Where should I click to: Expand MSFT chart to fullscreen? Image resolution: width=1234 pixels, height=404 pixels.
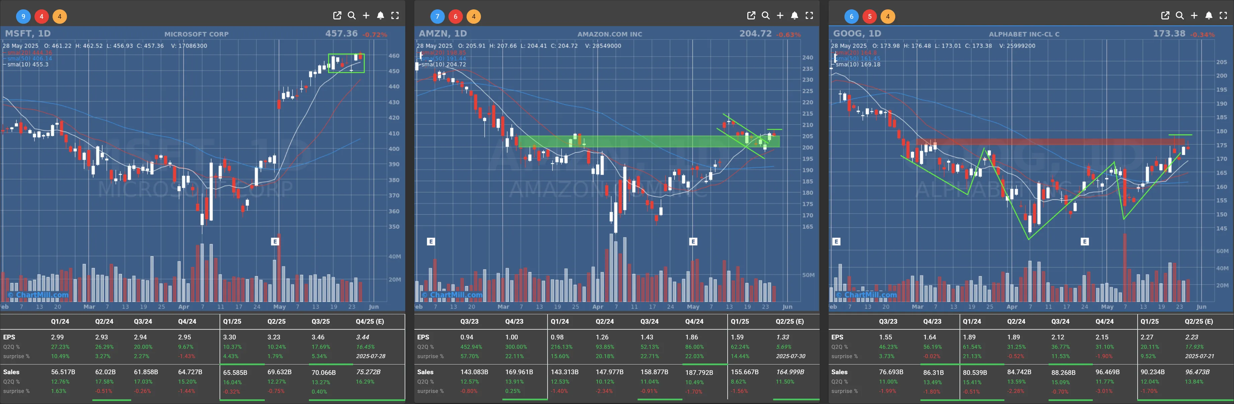tap(395, 15)
